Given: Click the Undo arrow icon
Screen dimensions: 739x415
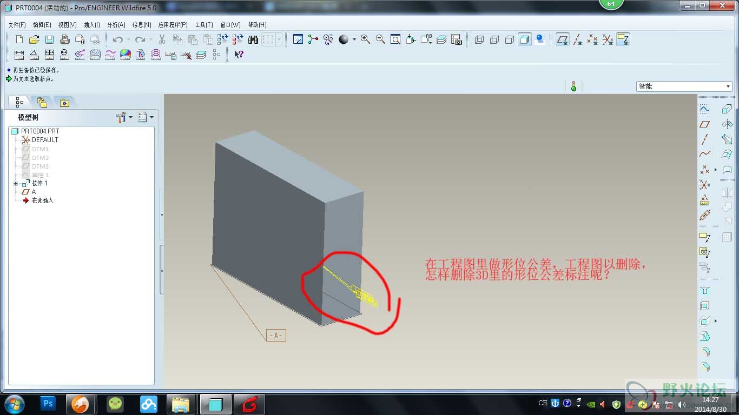Looking at the screenshot, I should tap(117, 39).
